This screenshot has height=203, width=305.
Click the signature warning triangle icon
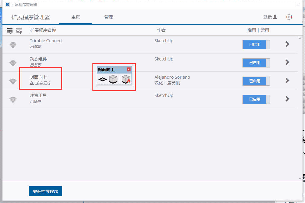(32, 83)
